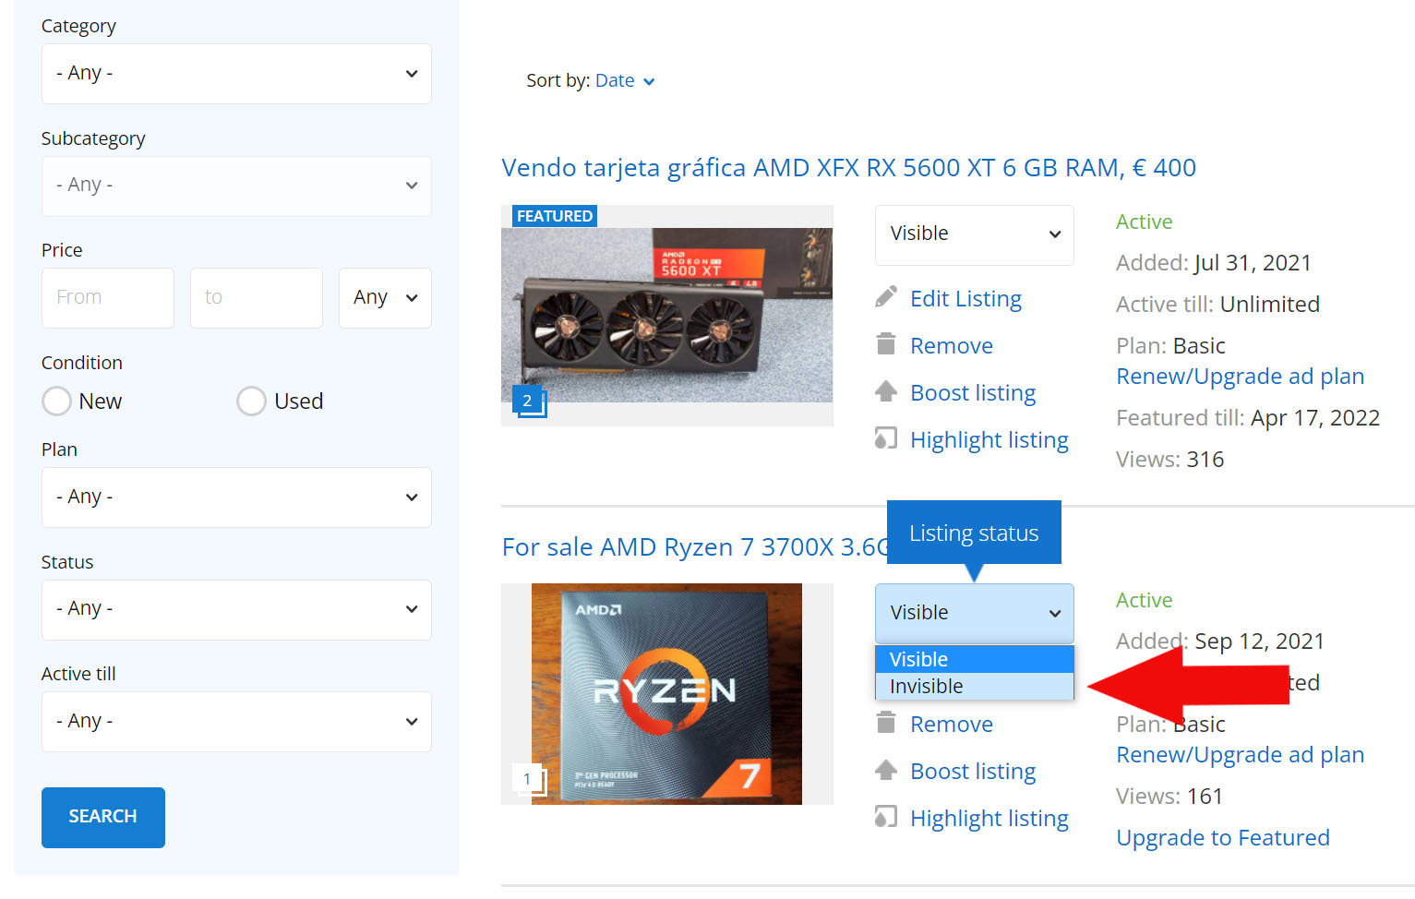Select the New condition radio button
Image resolution: width=1415 pixels, height=899 pixels.
click(57, 402)
